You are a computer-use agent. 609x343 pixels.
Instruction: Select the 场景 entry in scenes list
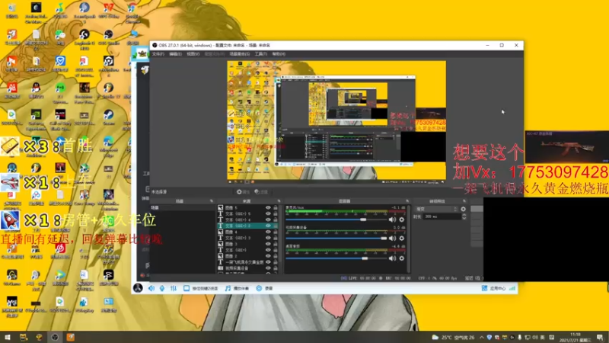pos(182,207)
